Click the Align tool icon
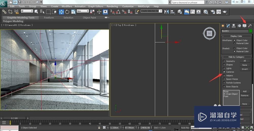This screenshot has height=131, width=254. coord(173,11)
